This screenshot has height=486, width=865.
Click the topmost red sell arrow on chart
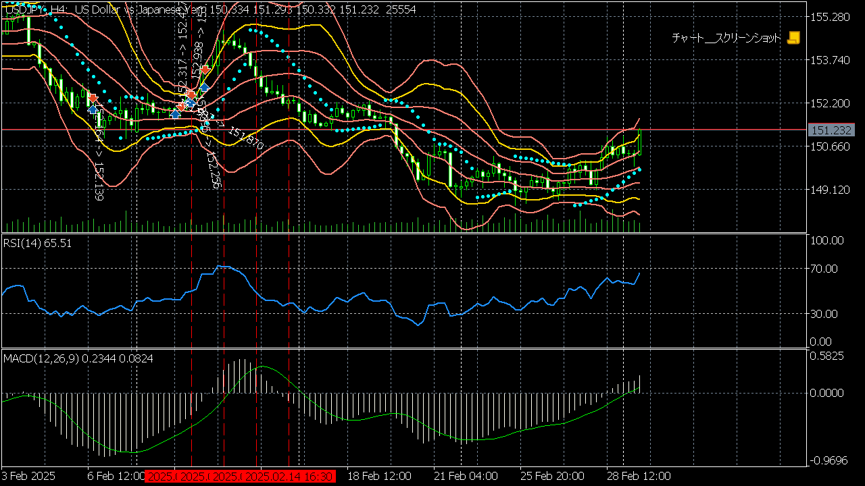(x=205, y=69)
